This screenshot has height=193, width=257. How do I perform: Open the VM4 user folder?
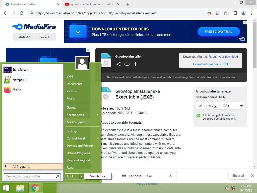(x=70, y=76)
